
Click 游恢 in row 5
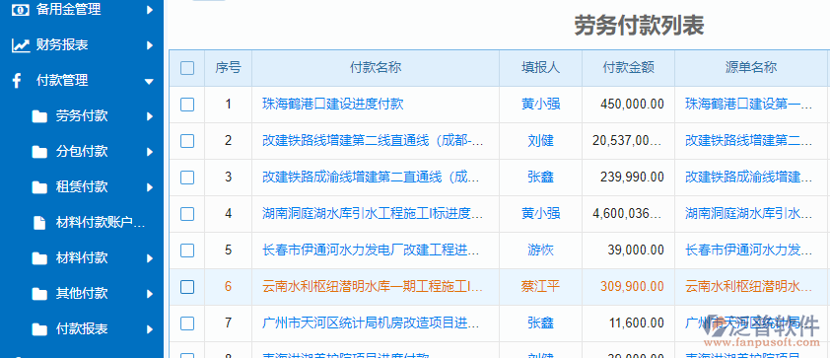click(540, 250)
